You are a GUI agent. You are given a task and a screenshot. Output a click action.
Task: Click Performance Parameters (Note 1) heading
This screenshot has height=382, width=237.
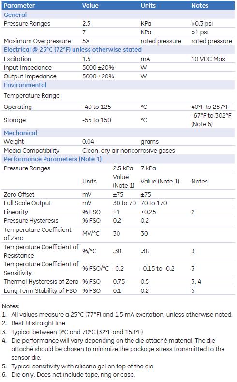pyautogui.click(x=53, y=159)
